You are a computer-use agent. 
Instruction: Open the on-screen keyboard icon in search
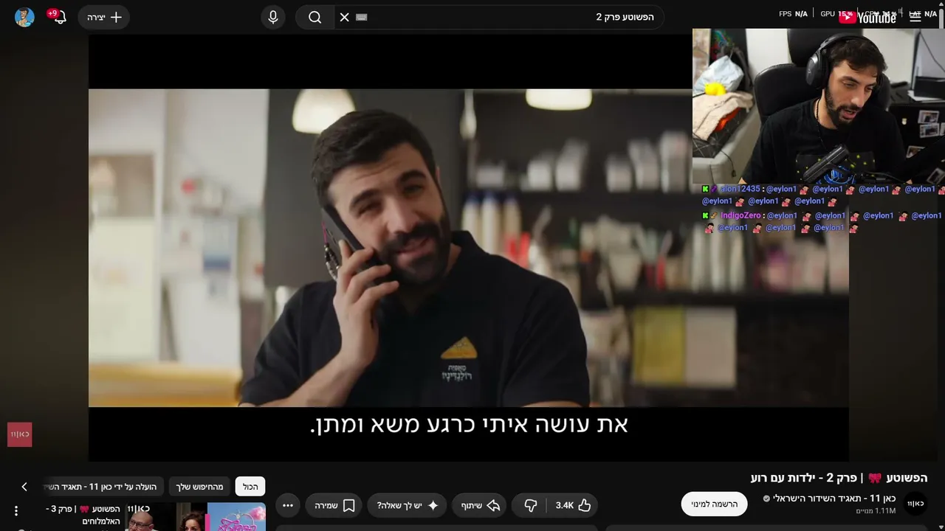coord(361,17)
